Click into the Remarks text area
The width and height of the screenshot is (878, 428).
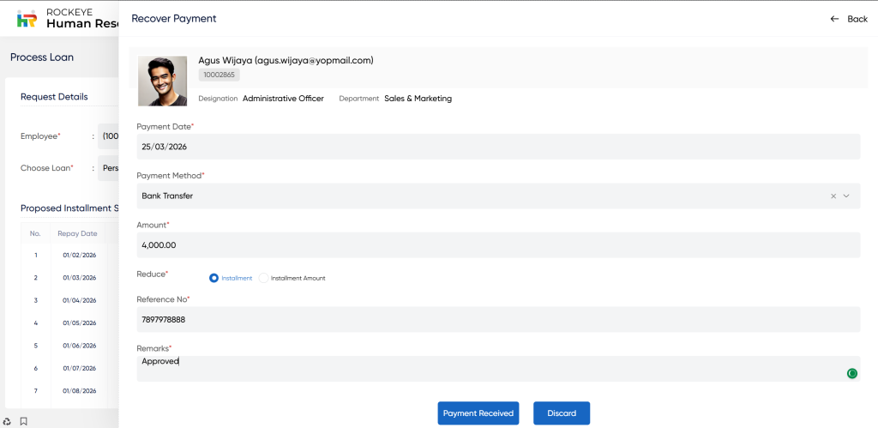[489, 369]
